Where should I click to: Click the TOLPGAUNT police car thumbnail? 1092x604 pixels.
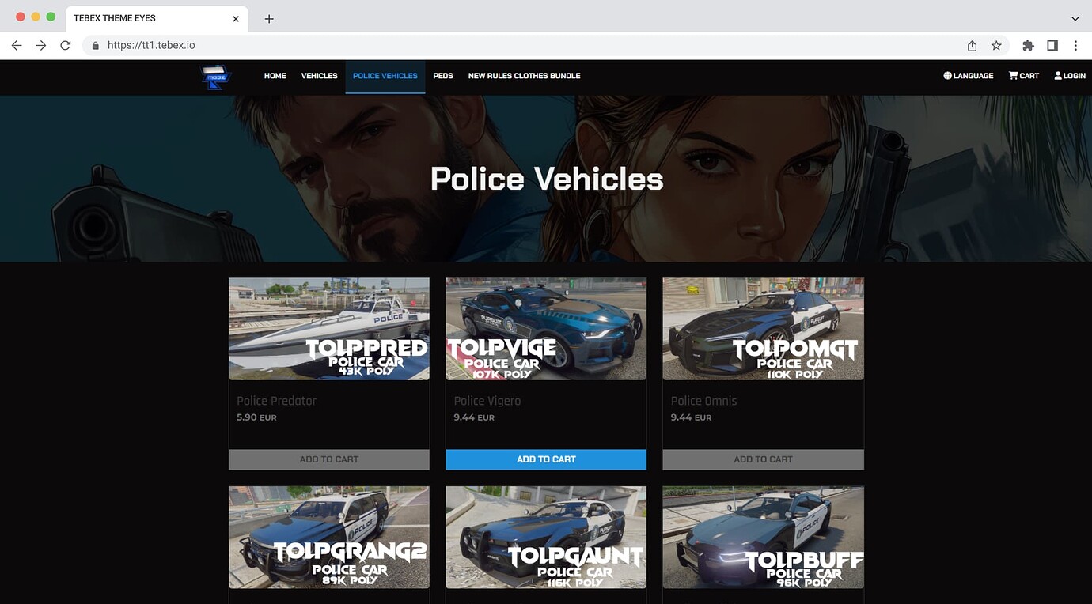click(545, 537)
